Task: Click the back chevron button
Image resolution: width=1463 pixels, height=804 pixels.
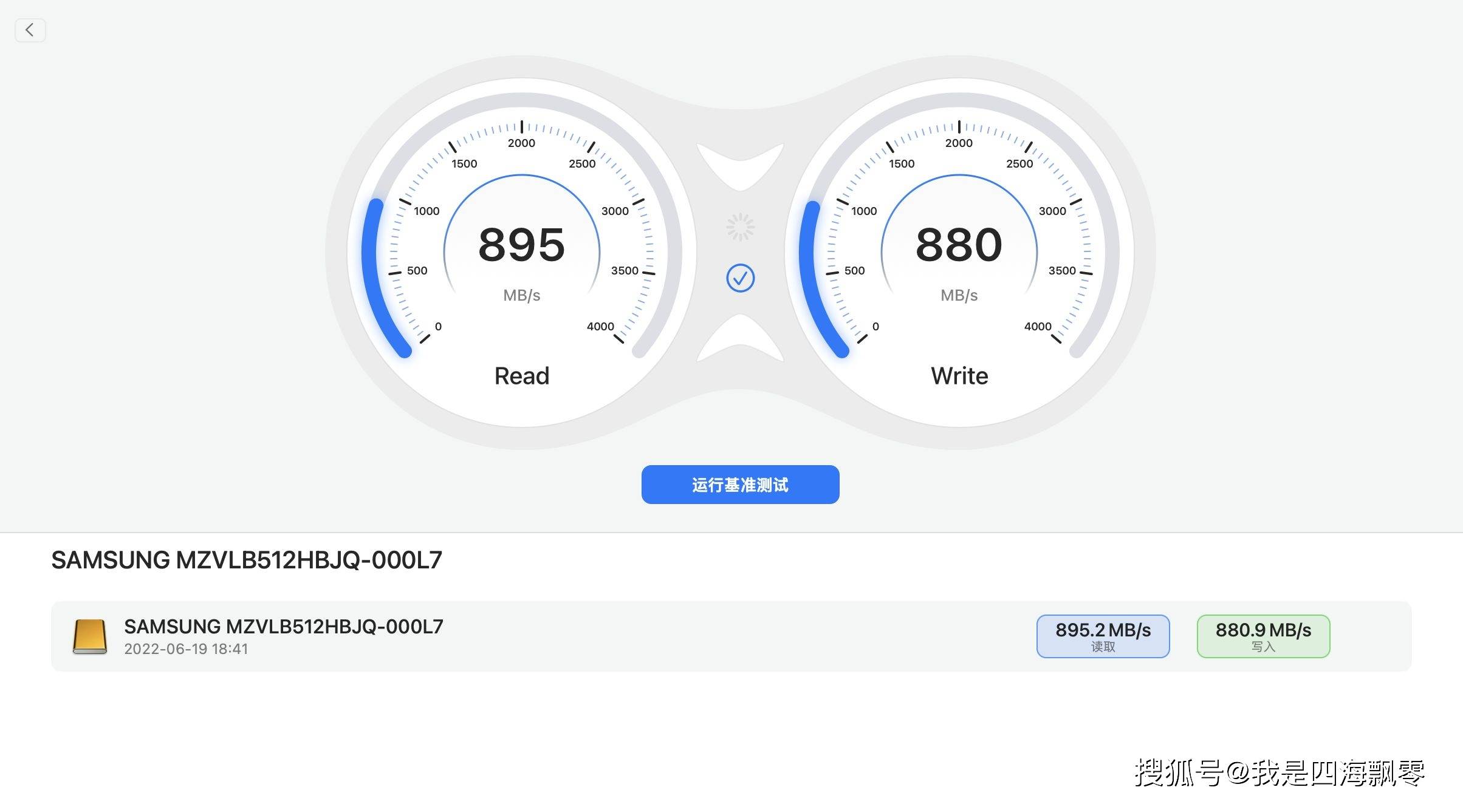Action: (30, 30)
